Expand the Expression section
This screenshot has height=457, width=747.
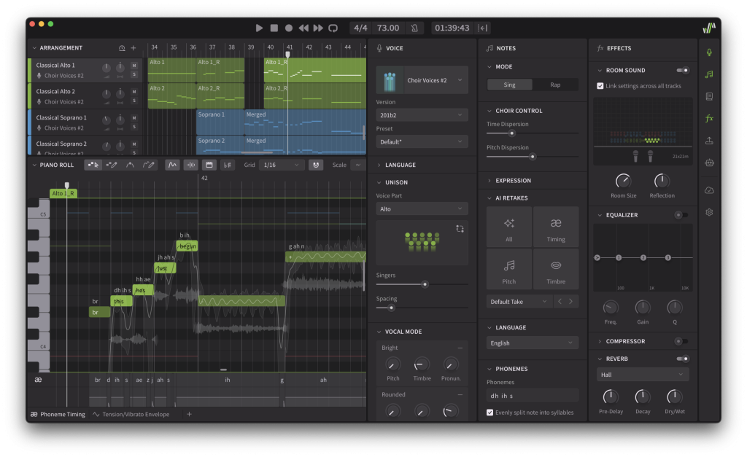tap(513, 181)
